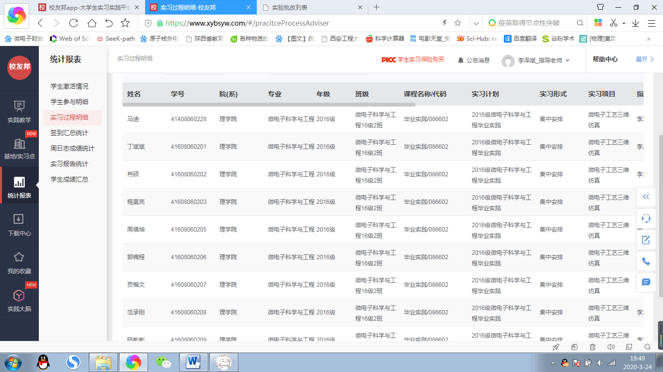Click the table's horizontal scrollbar
The image size is (663, 372).
(268, 104)
